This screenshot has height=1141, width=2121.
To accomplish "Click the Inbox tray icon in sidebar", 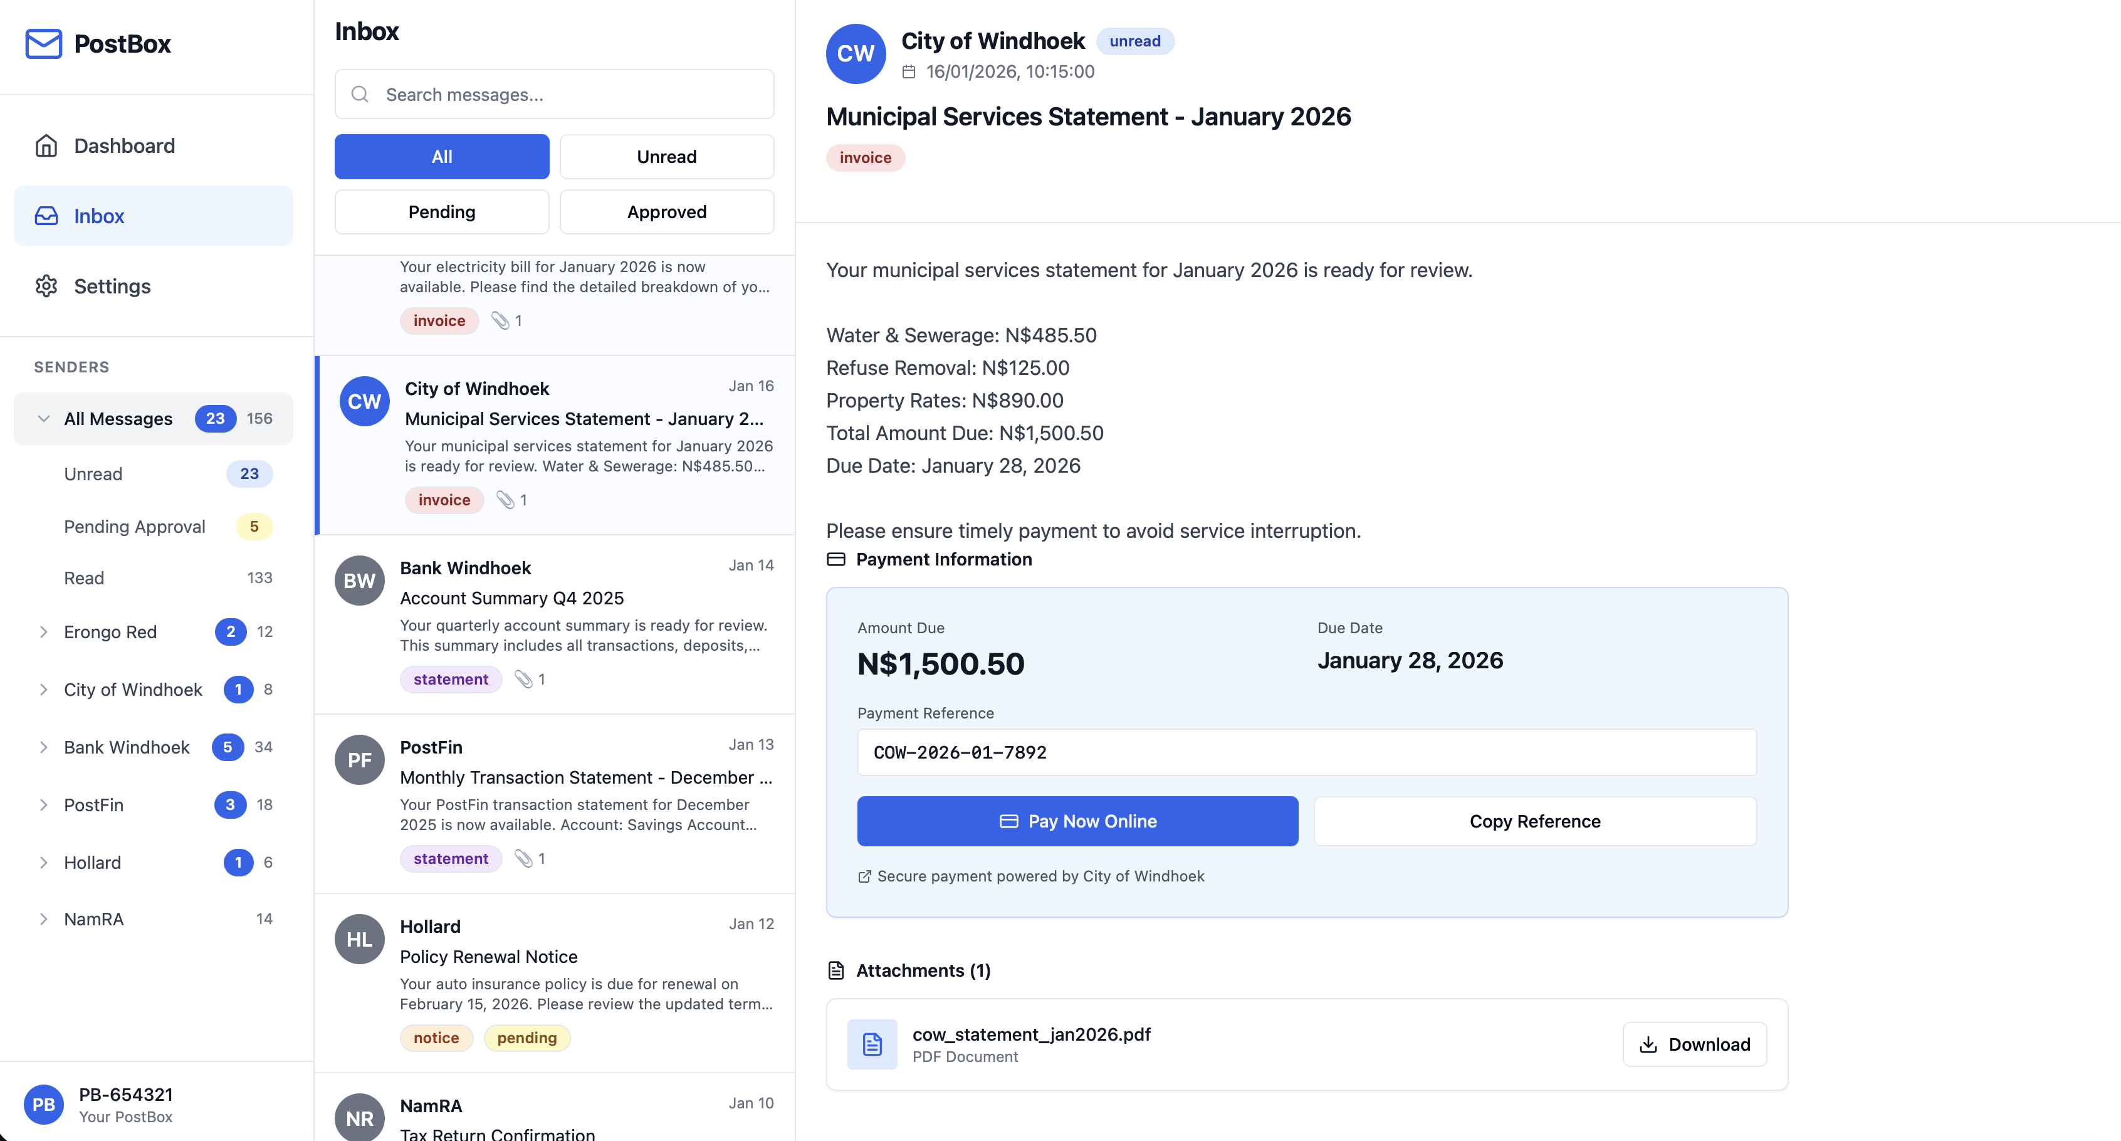I will (x=47, y=215).
